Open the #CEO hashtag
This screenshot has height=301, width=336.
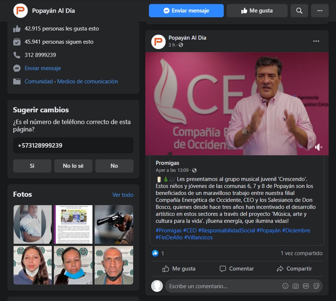(x=190, y=231)
